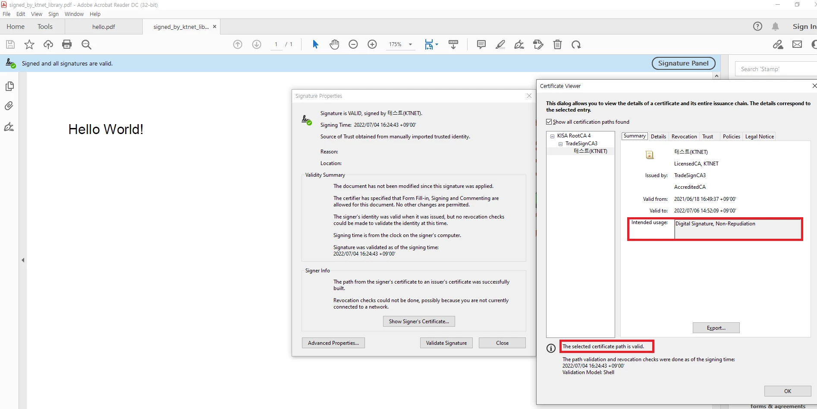Viewport: 817px width, 409px height.
Task: Open the View menu
Action: [37, 14]
